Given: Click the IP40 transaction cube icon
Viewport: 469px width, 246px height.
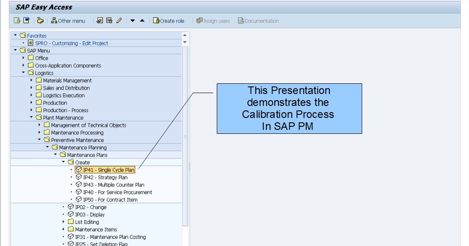Looking at the screenshot, I should [x=78, y=192].
